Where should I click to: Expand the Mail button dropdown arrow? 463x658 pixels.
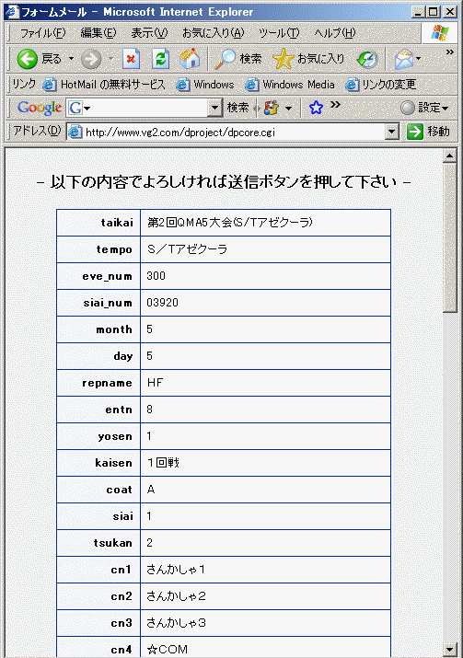(418, 59)
